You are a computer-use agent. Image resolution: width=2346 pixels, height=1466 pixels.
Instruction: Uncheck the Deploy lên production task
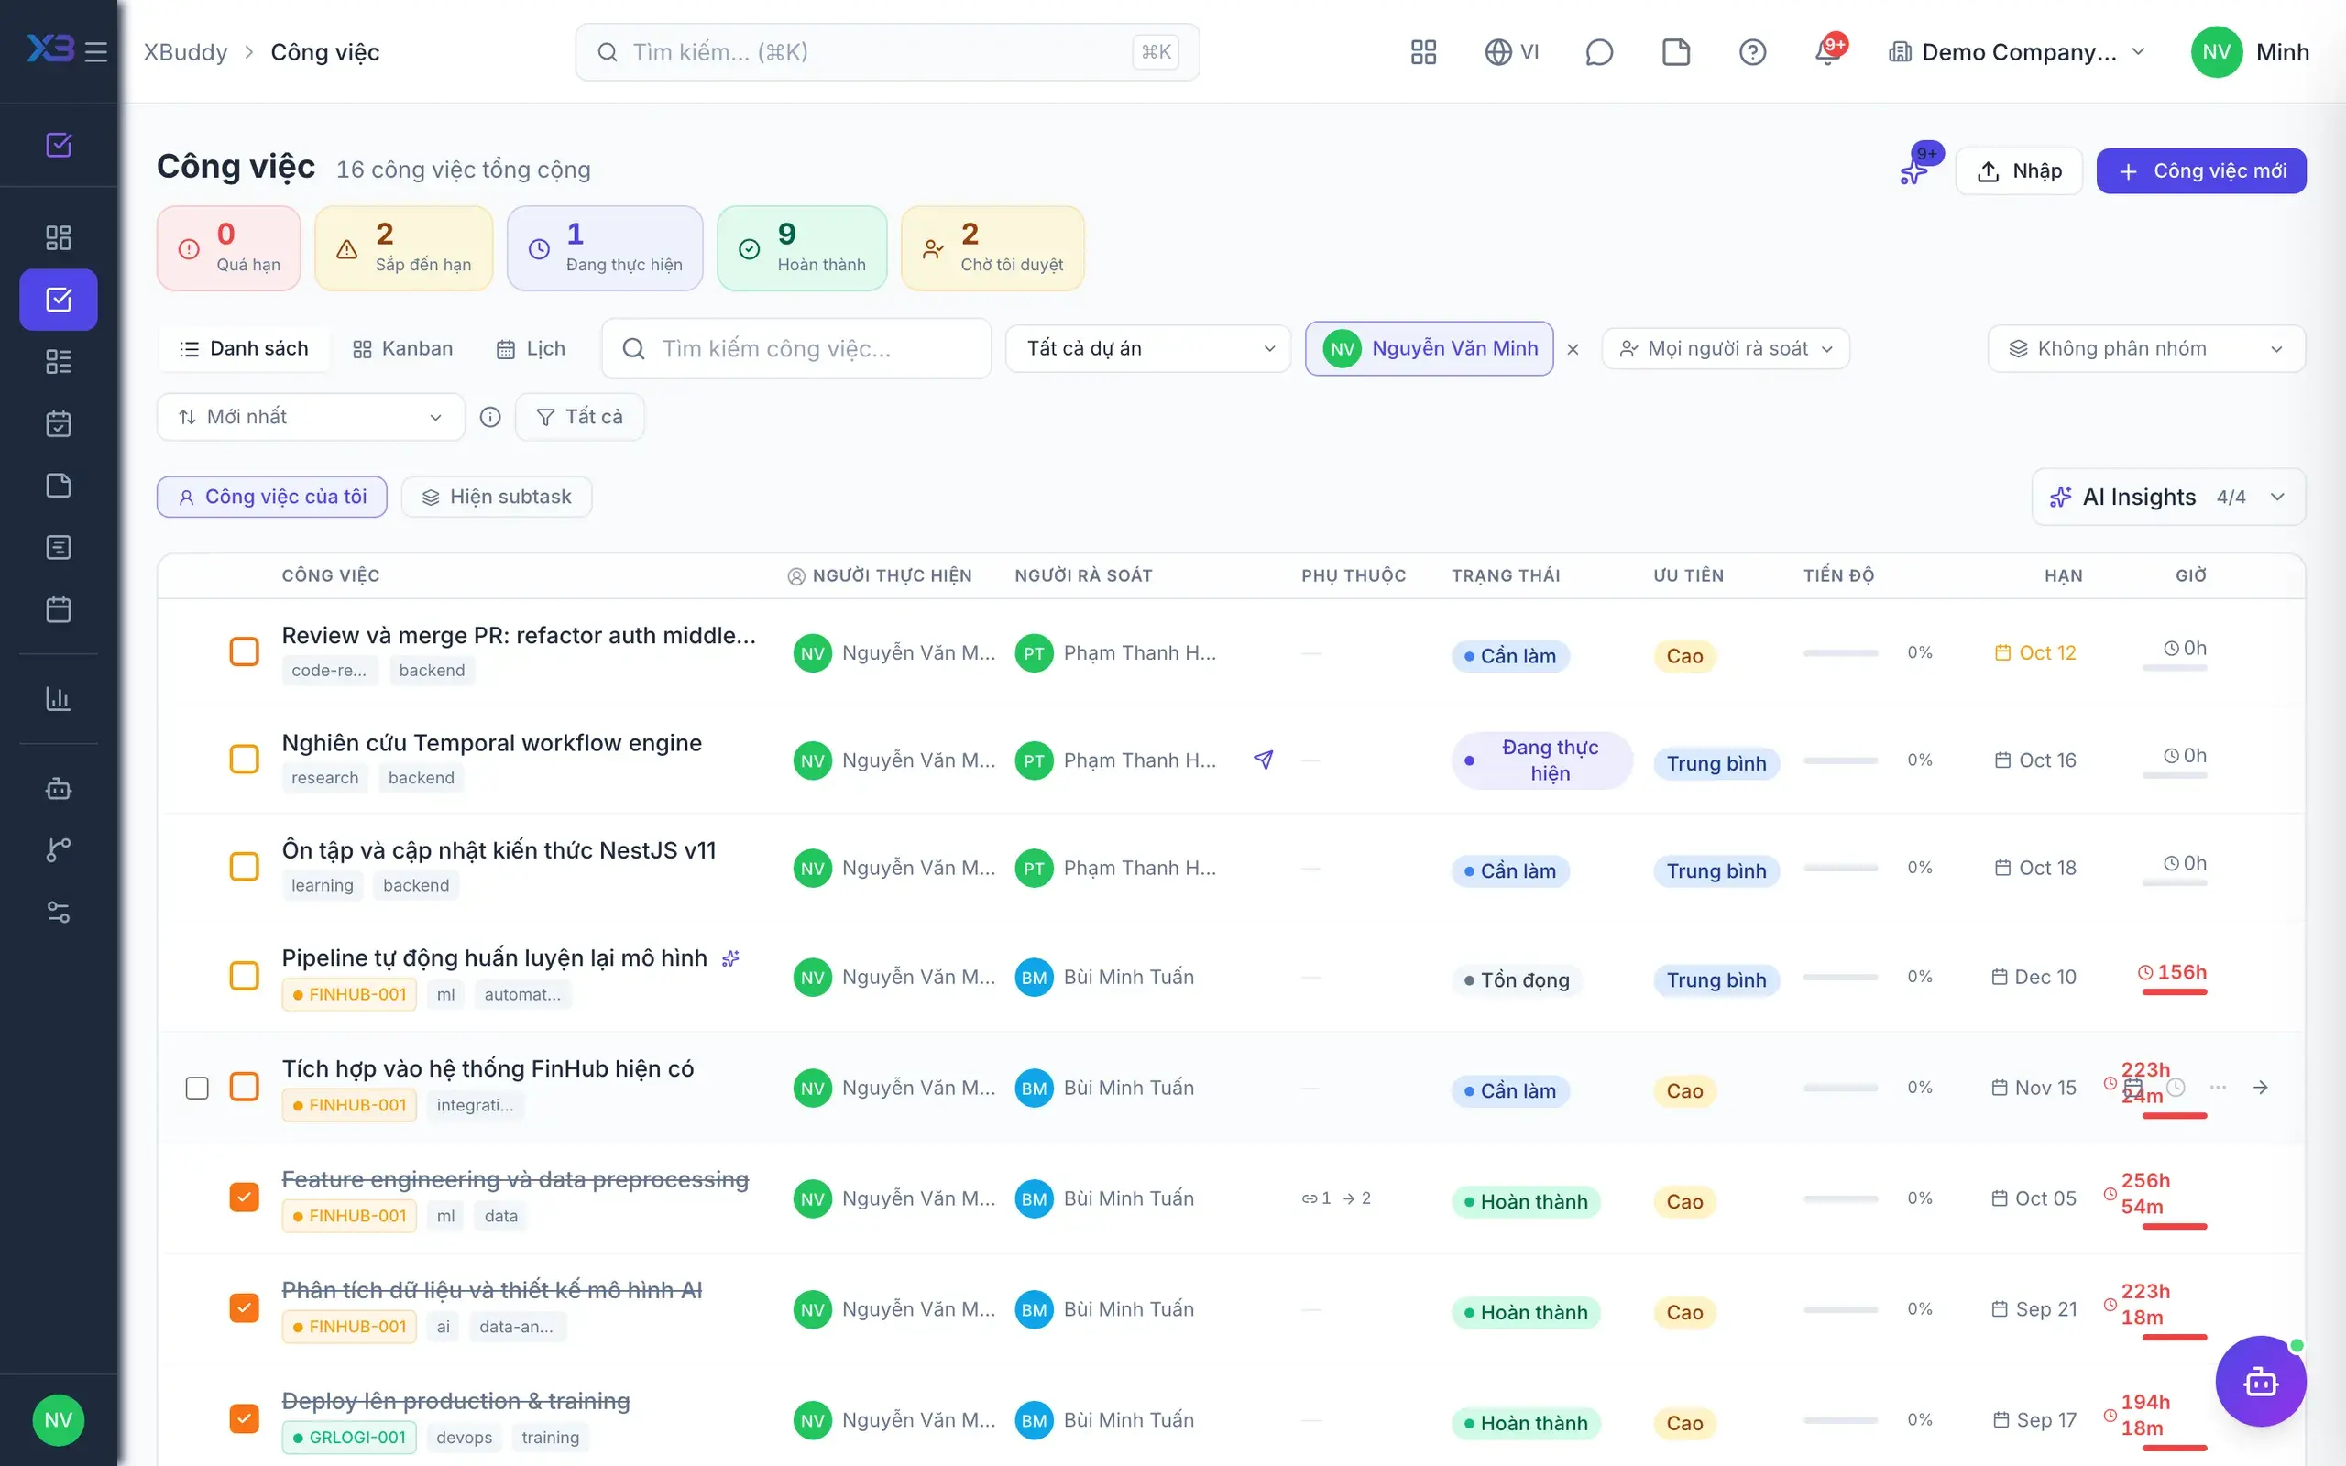[x=245, y=1418]
